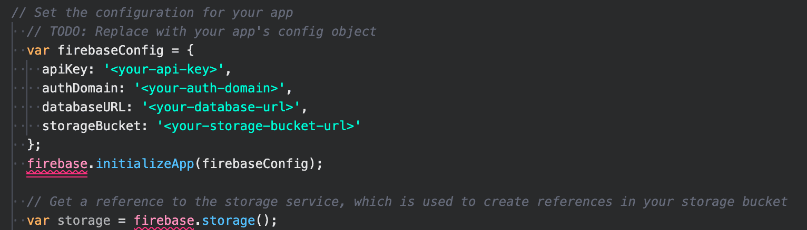Click the TODO replace config comment
Image resolution: width=807 pixels, height=230 pixels.
[202, 32]
